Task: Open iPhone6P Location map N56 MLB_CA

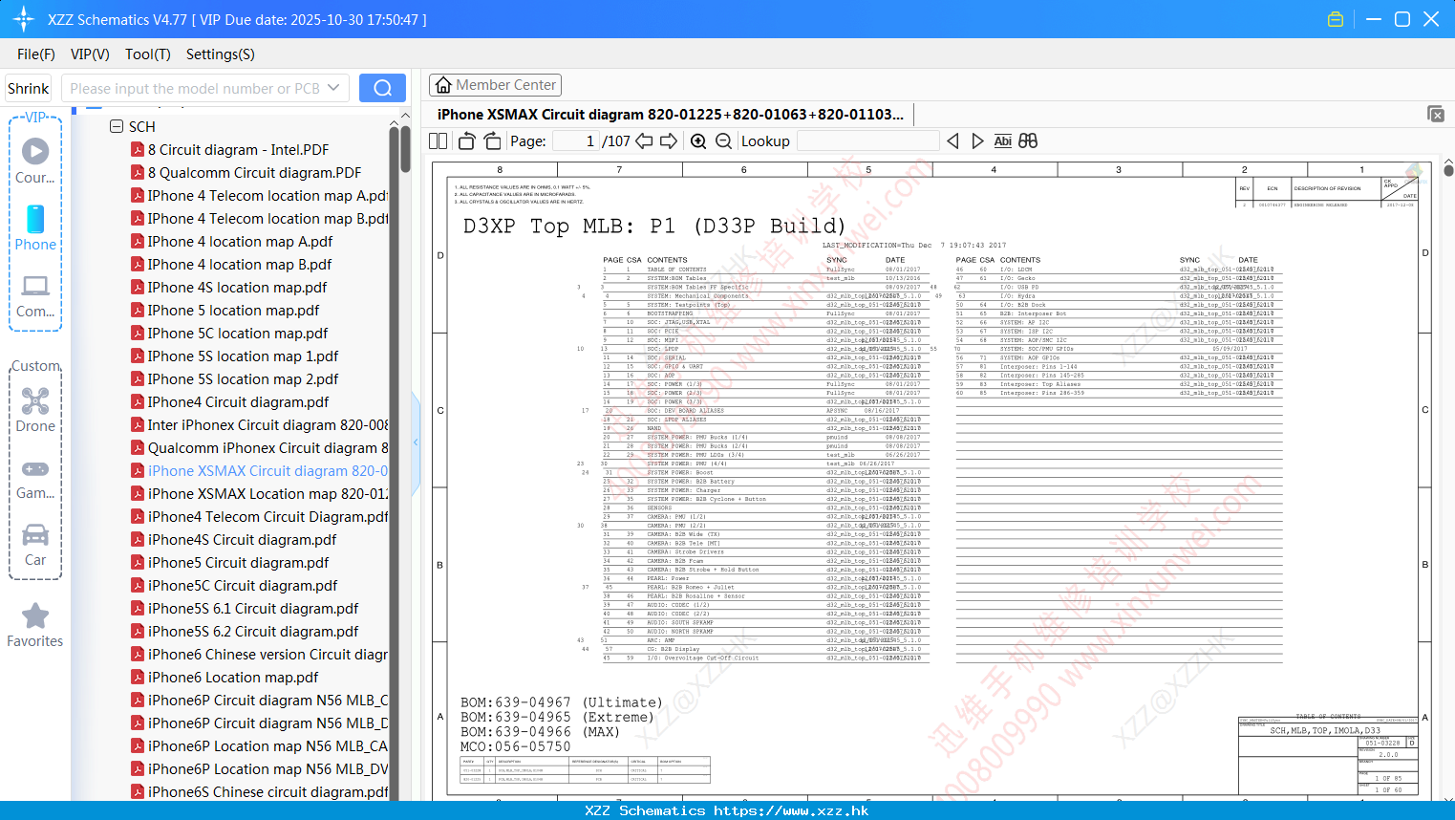Action: click(259, 746)
